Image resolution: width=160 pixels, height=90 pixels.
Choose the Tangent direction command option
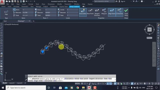point(96,79)
